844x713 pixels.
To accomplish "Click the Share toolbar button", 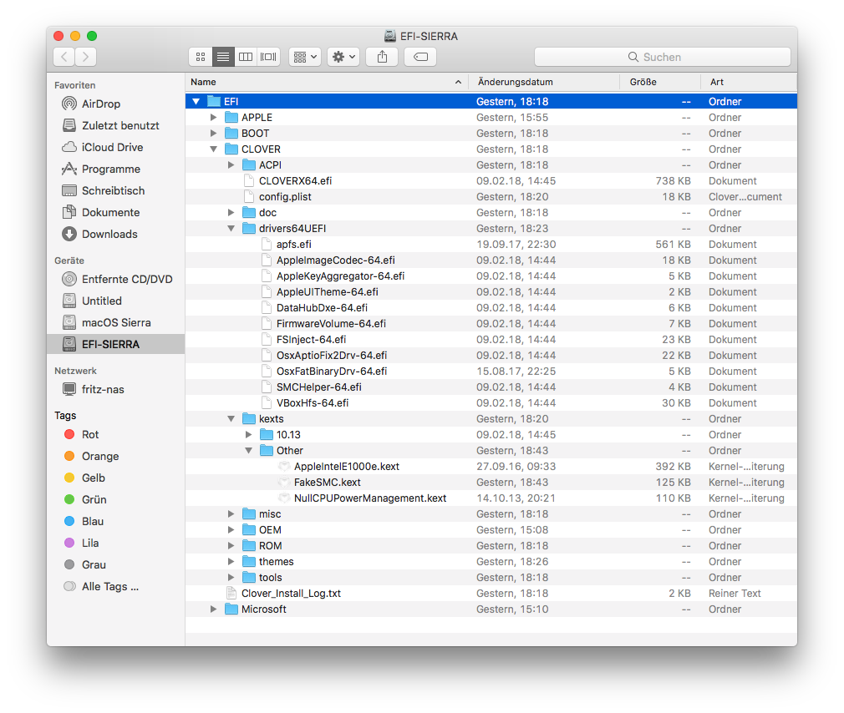I will click(x=382, y=57).
